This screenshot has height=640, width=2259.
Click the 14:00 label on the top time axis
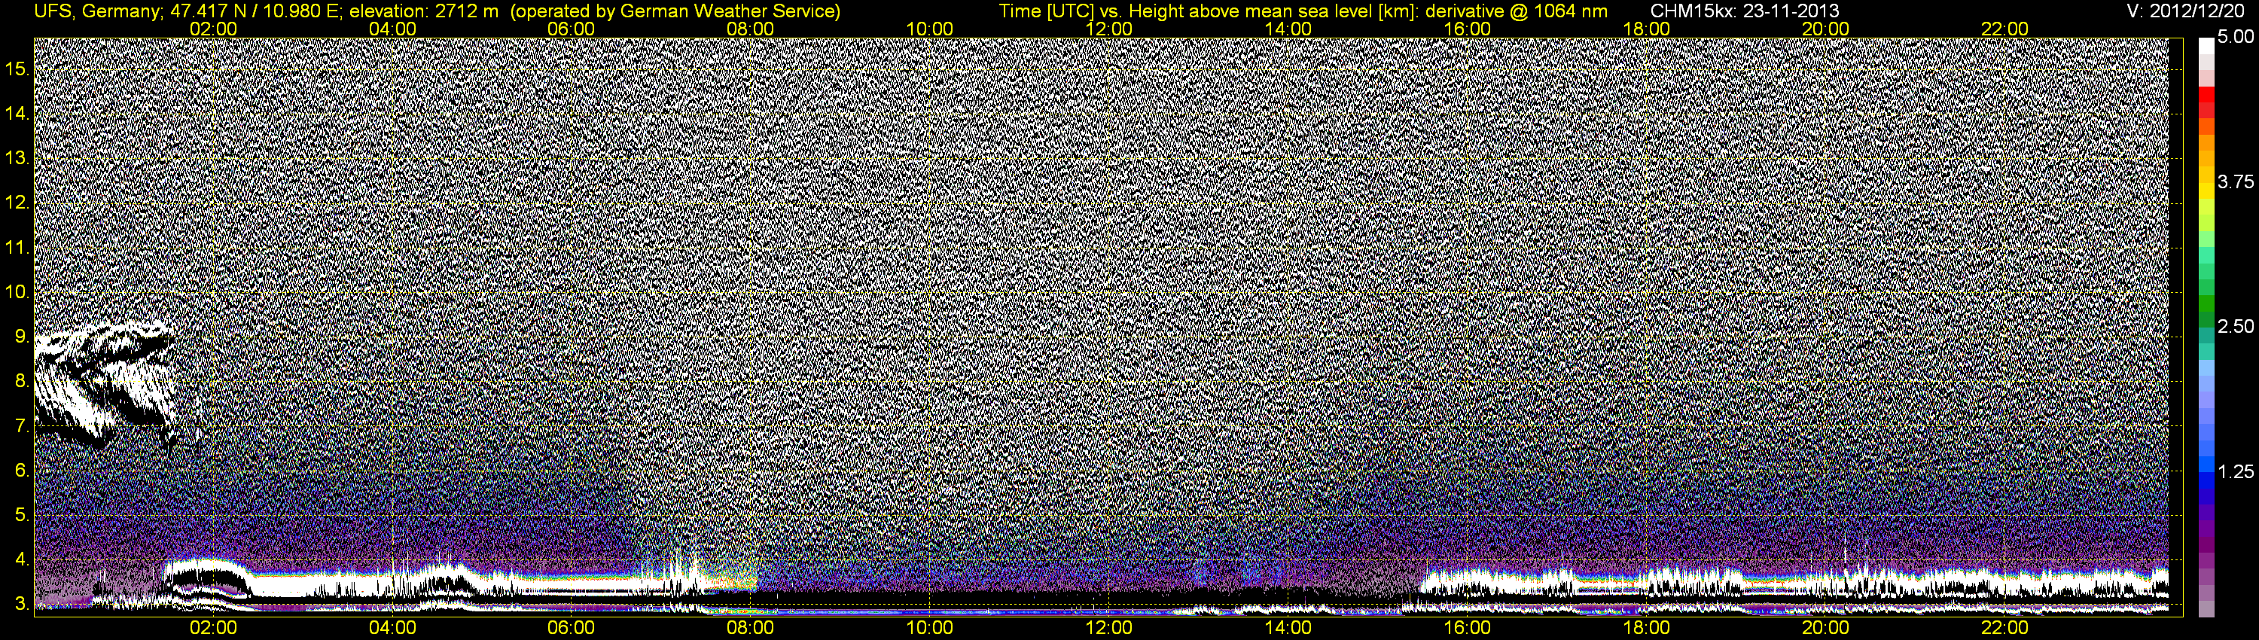(1288, 29)
